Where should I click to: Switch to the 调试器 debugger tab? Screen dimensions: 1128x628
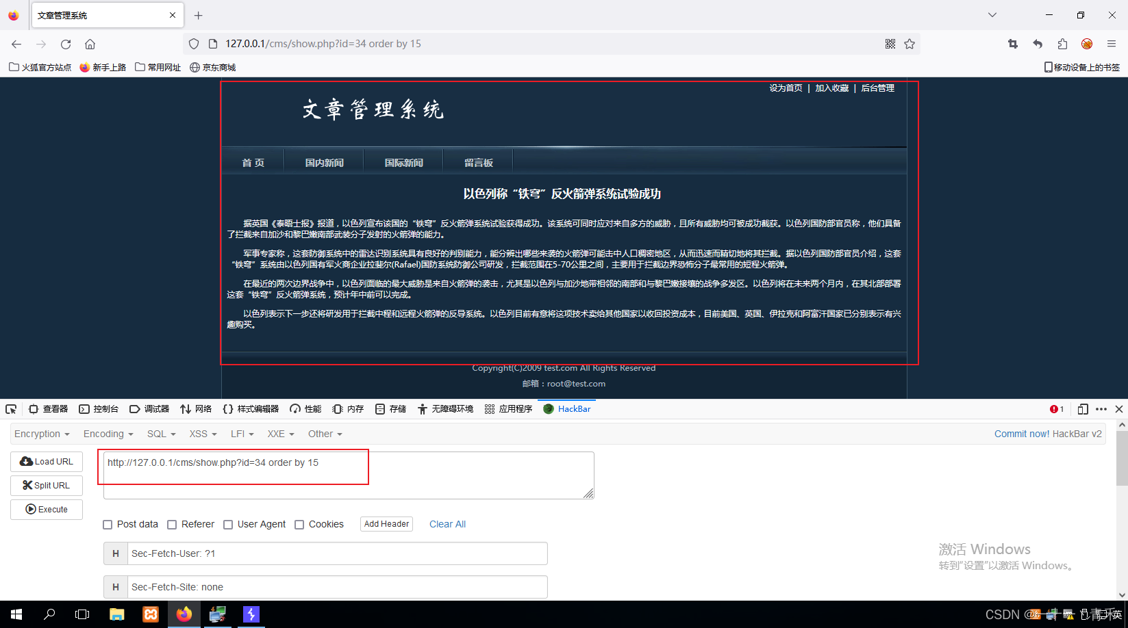pyautogui.click(x=149, y=409)
